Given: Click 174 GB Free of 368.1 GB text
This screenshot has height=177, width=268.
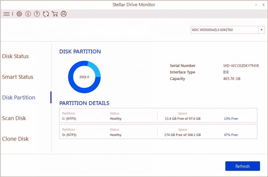Looking at the screenshot, I should (x=183, y=135).
